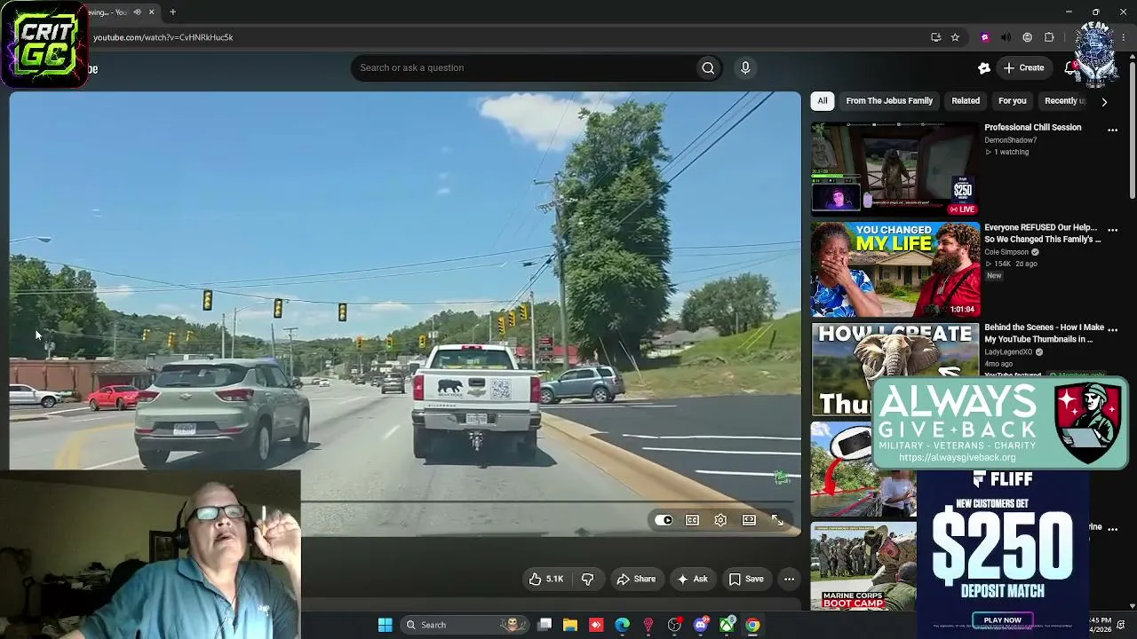The image size is (1137, 639).
Task: Like the video with 5.1K likes
Action: (x=545, y=579)
